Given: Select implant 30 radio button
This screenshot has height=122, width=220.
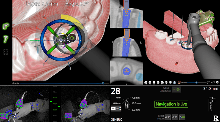Looking at the screenshot, I should click(x=168, y=117).
